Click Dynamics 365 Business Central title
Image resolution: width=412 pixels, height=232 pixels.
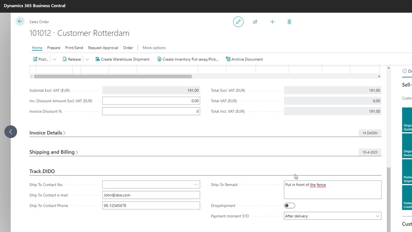point(34,5)
